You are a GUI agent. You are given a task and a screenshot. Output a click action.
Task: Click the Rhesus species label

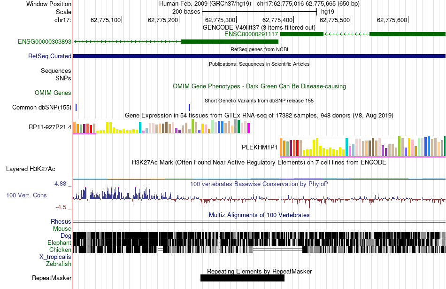(61, 221)
